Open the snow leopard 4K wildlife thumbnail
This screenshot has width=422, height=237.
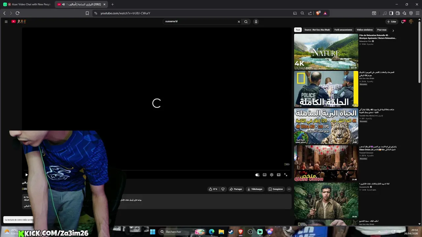(x=326, y=126)
